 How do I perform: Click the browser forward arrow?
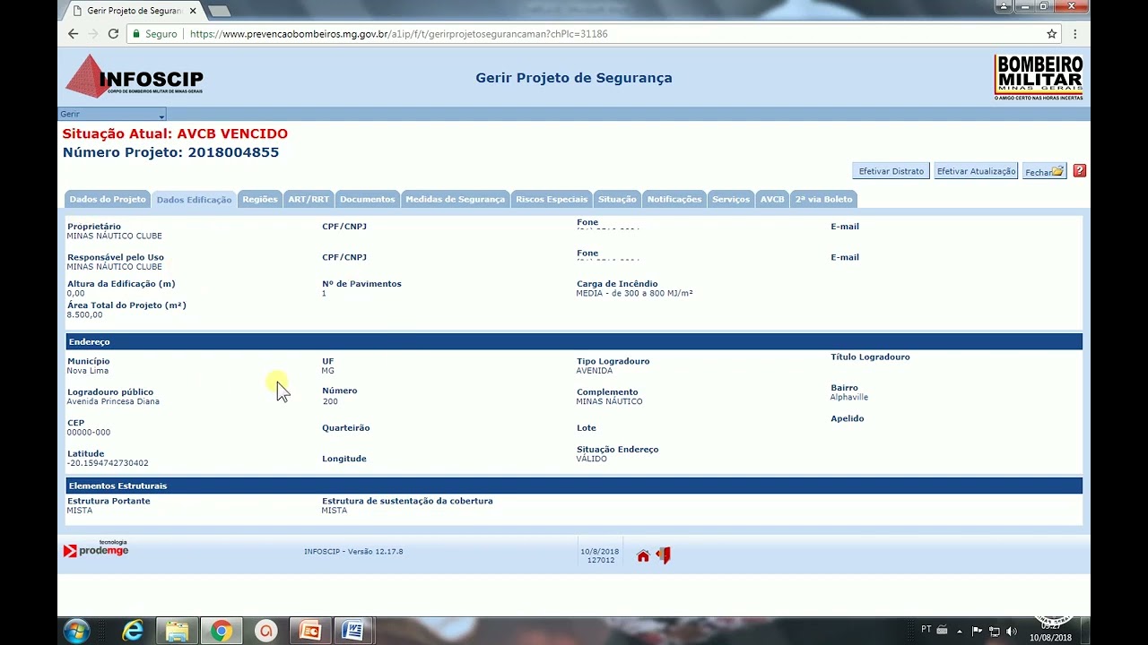[93, 34]
